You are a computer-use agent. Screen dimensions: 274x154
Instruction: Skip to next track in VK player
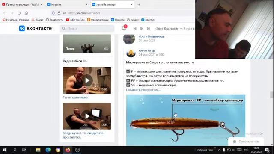tap(149, 29)
